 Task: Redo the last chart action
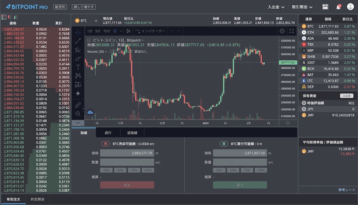(179, 31)
